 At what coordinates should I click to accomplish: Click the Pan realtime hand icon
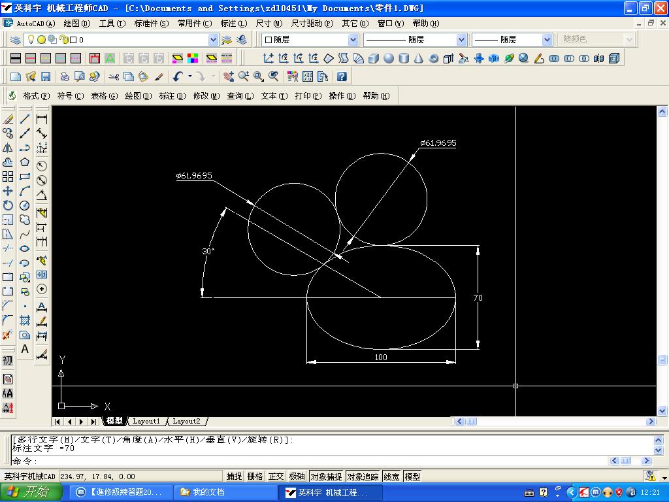tap(229, 76)
